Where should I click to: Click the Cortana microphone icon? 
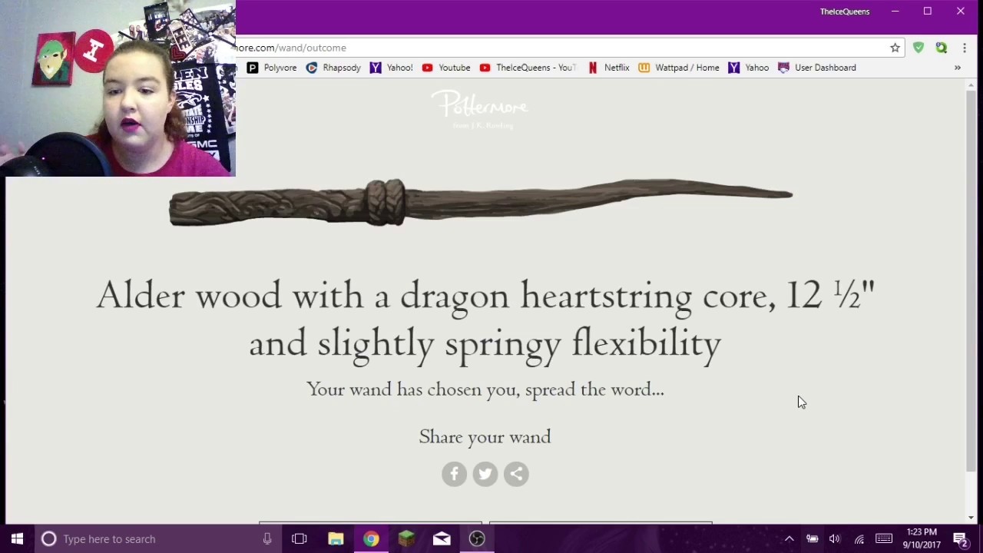pos(267,539)
